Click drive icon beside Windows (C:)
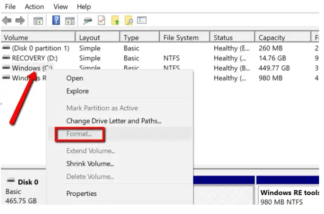This screenshot has height=214, width=324. point(6,68)
